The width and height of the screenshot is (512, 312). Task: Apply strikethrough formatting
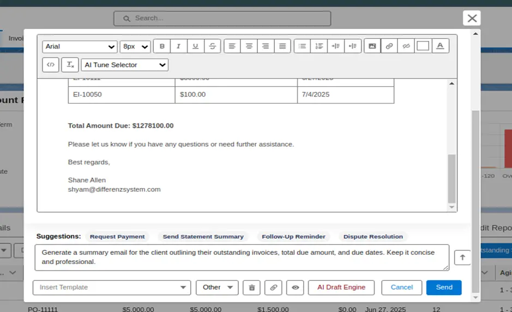tap(213, 46)
